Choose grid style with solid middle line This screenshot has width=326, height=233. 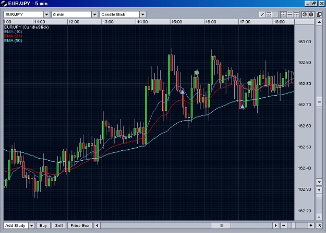290,15
